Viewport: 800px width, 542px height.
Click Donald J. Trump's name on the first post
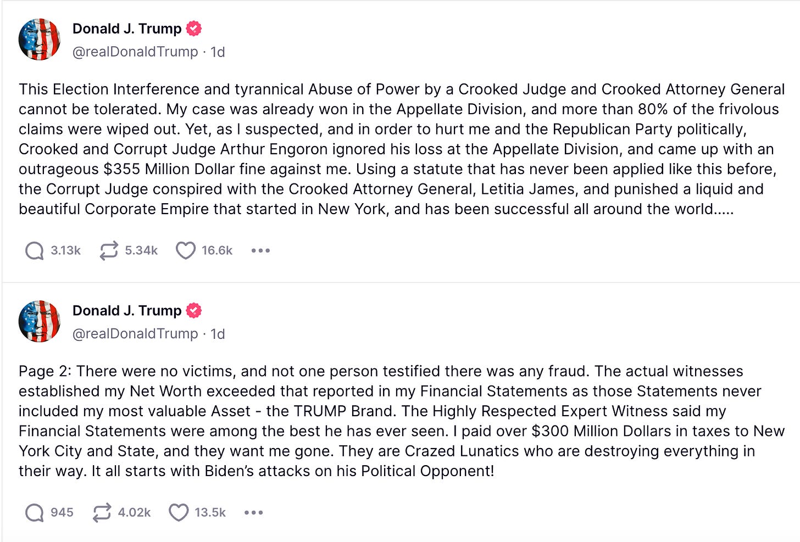(x=127, y=29)
